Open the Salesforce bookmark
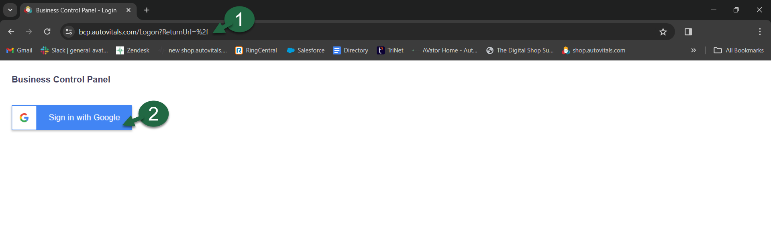The height and width of the screenshot is (241, 771). (306, 50)
